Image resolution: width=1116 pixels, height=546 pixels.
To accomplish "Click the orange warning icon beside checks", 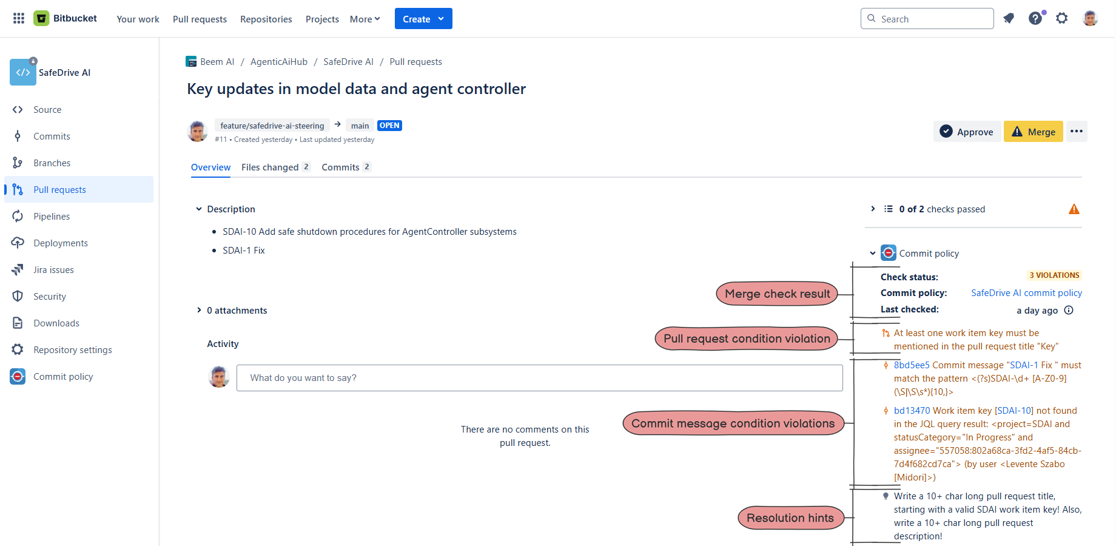I will pyautogui.click(x=1074, y=209).
